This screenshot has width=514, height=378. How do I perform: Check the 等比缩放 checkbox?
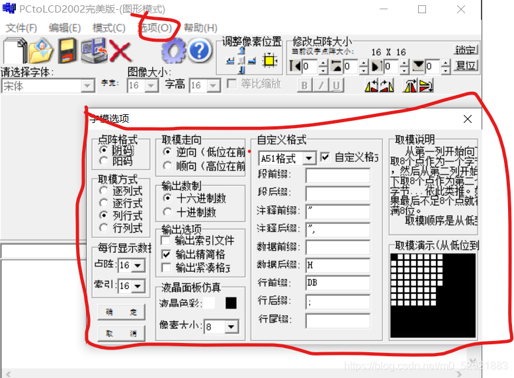pyautogui.click(x=232, y=84)
